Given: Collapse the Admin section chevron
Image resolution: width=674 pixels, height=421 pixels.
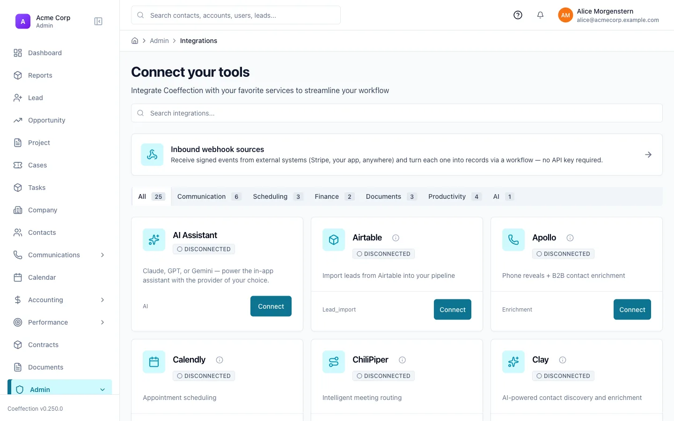Looking at the screenshot, I should pyautogui.click(x=103, y=390).
